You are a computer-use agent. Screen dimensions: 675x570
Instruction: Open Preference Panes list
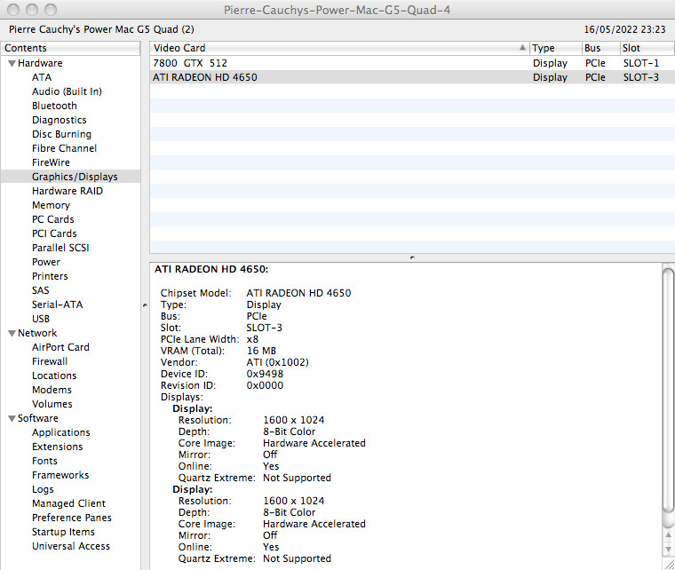click(71, 518)
